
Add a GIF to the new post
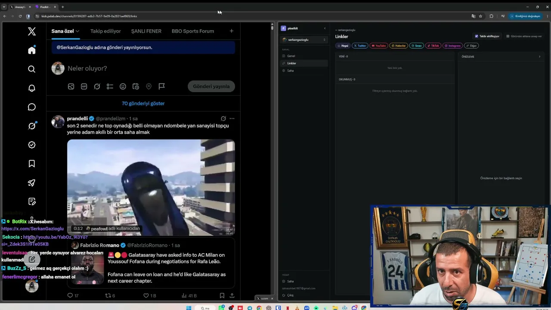(x=84, y=86)
